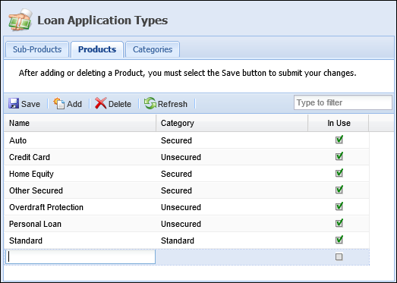397x283 pixels.
Task: Toggle In Use for Personal Loan
Action: [x=339, y=223]
